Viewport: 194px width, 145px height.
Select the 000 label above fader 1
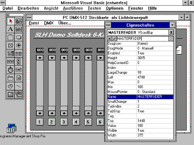pyautogui.click(x=40, y=50)
